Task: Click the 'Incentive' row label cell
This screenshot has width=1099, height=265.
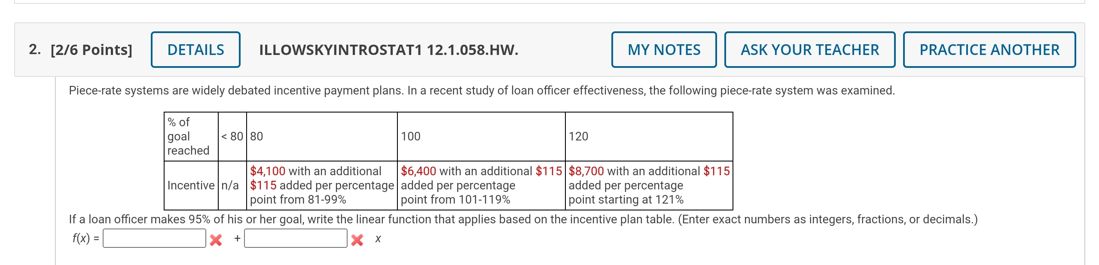Action: [190, 185]
